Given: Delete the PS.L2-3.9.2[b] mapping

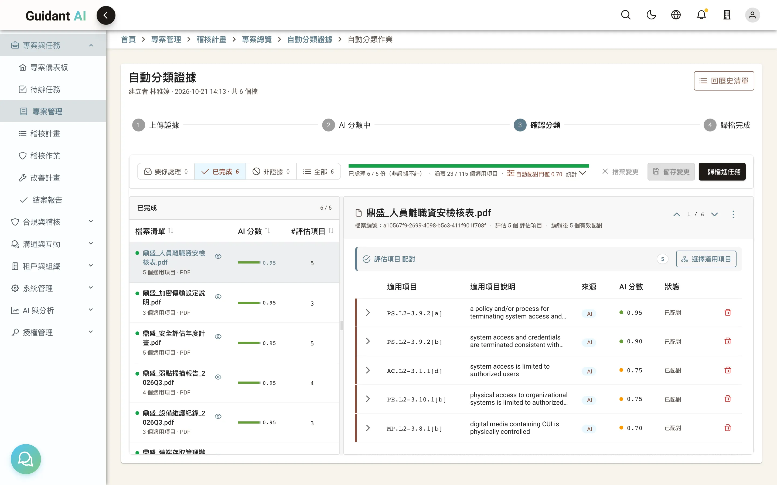Looking at the screenshot, I should 728,341.
